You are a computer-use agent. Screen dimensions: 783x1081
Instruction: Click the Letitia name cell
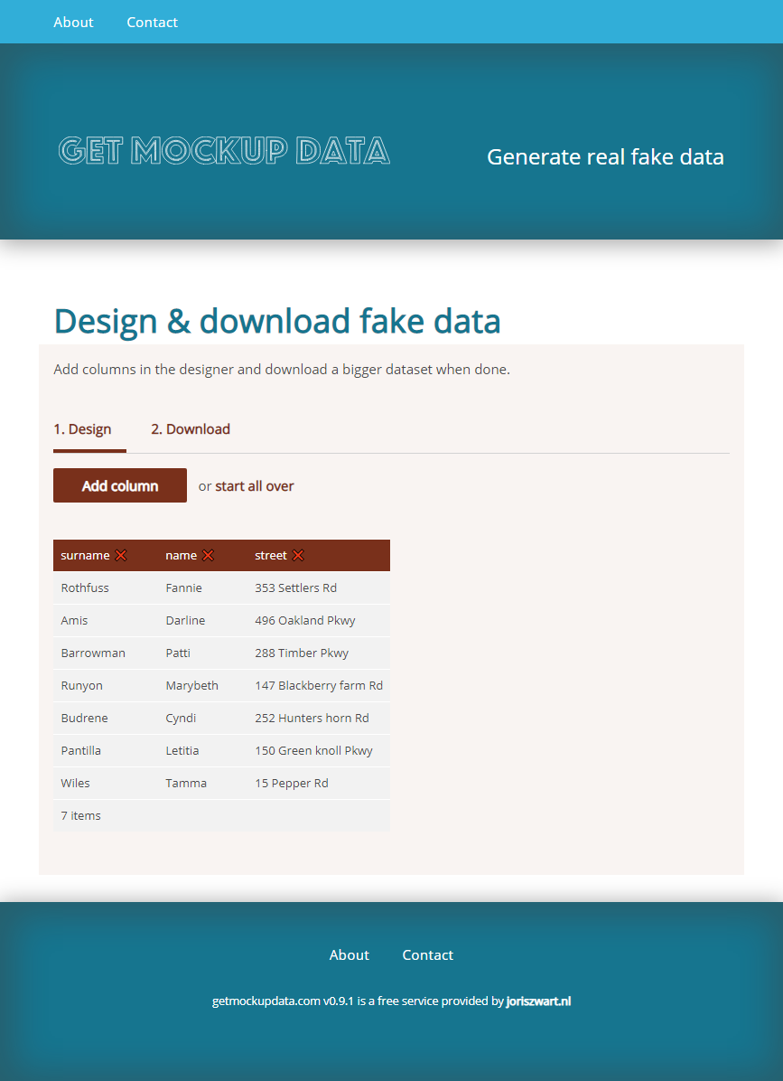202,750
